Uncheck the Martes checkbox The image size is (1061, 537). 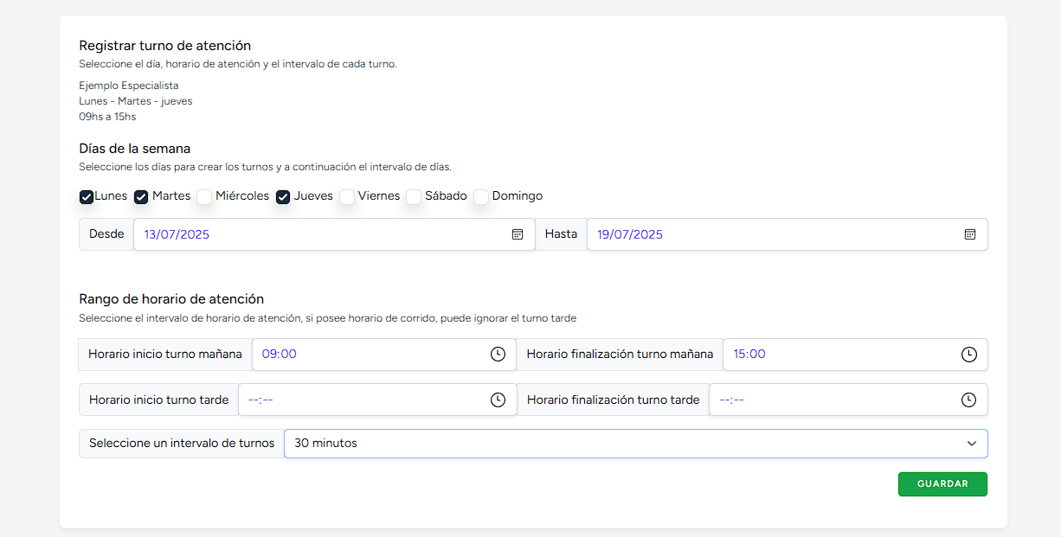[141, 197]
